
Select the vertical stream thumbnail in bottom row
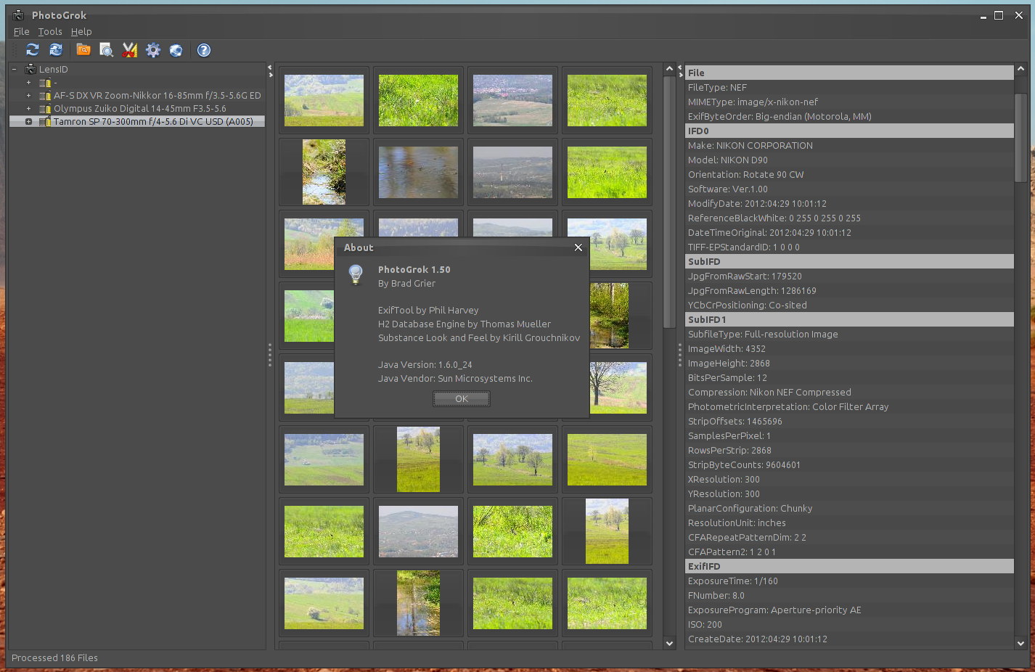(418, 603)
